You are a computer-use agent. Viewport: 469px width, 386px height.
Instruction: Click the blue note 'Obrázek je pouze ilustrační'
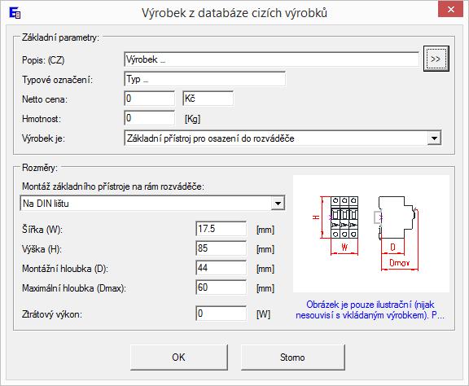pyautogui.click(x=370, y=309)
